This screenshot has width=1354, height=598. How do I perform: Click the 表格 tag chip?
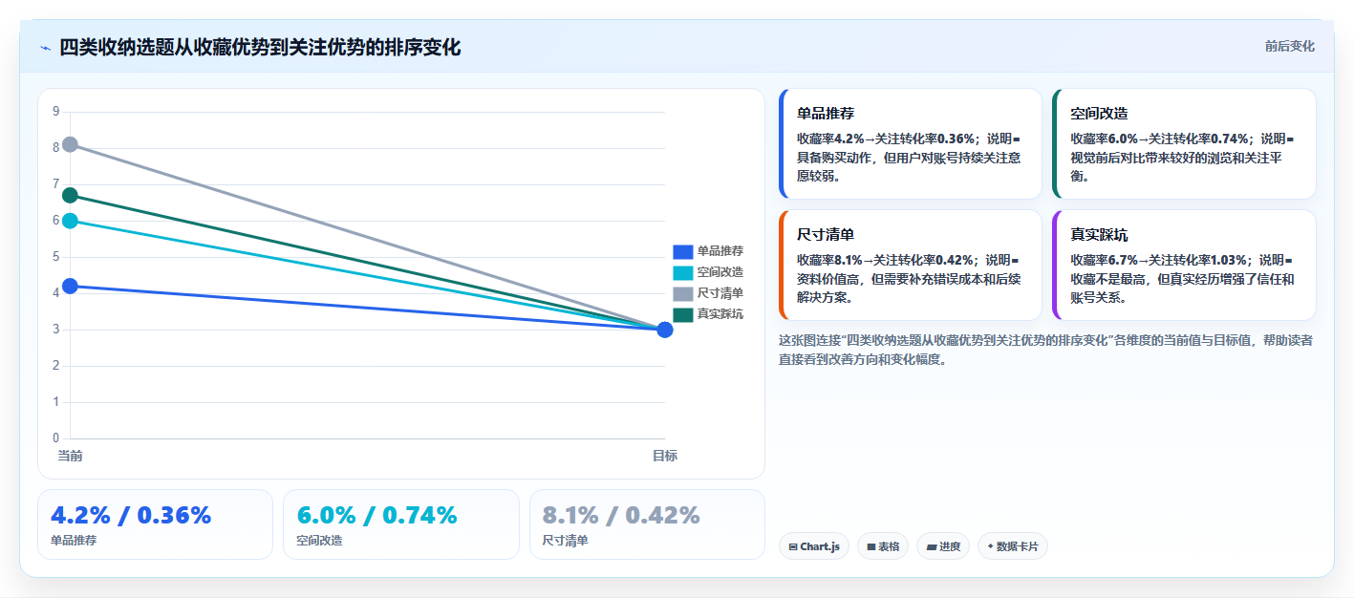pos(883,546)
